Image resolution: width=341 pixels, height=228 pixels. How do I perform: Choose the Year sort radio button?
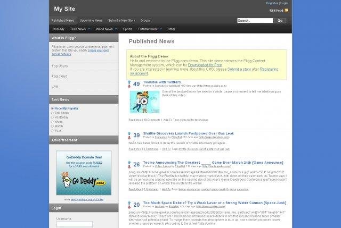click(x=52, y=131)
